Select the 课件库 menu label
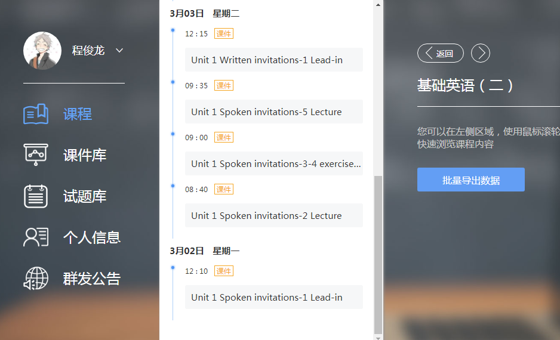The height and width of the screenshot is (340, 560). click(x=85, y=155)
